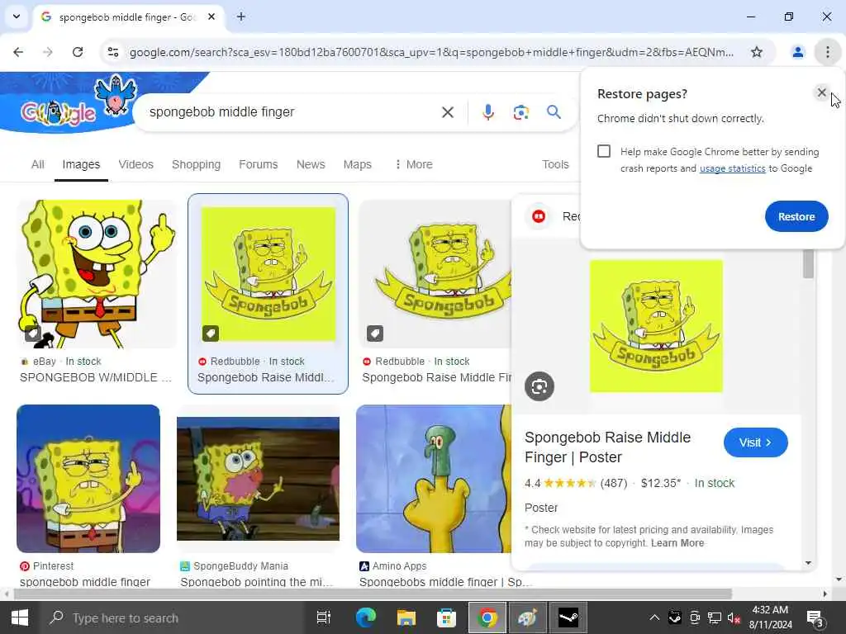Search by image with the Lens icon
This screenshot has width=846, height=634.
(520, 112)
